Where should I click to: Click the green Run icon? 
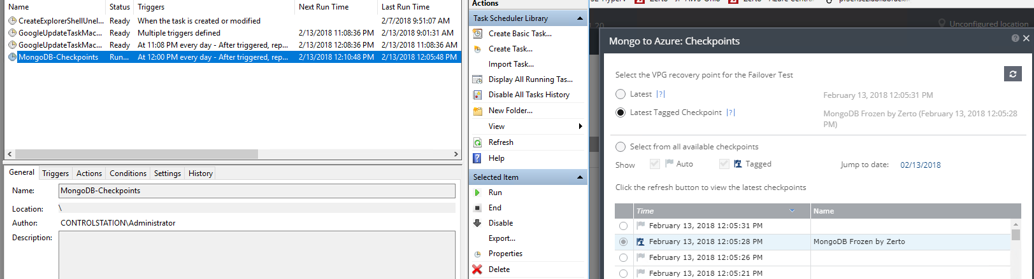click(477, 193)
